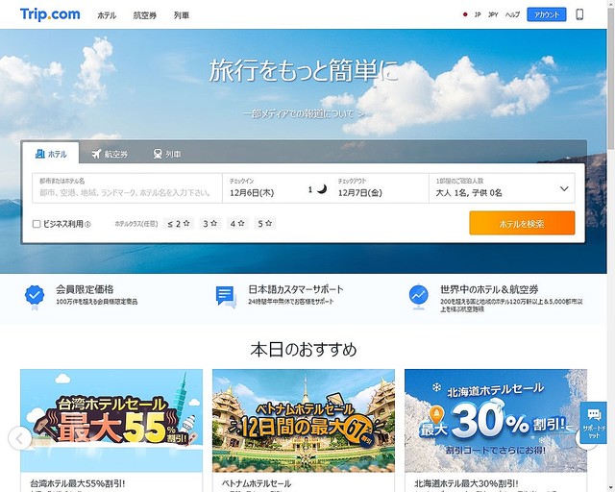Viewport: 615px width, 492px height.
Task: Open the mobile app phone icon
Action: pos(579,15)
